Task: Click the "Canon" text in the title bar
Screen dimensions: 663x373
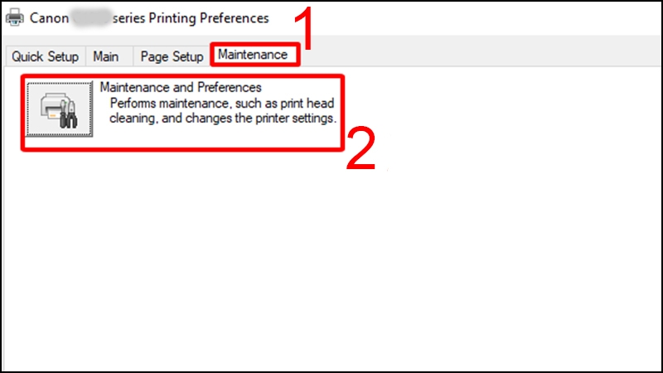Action: tap(51, 17)
